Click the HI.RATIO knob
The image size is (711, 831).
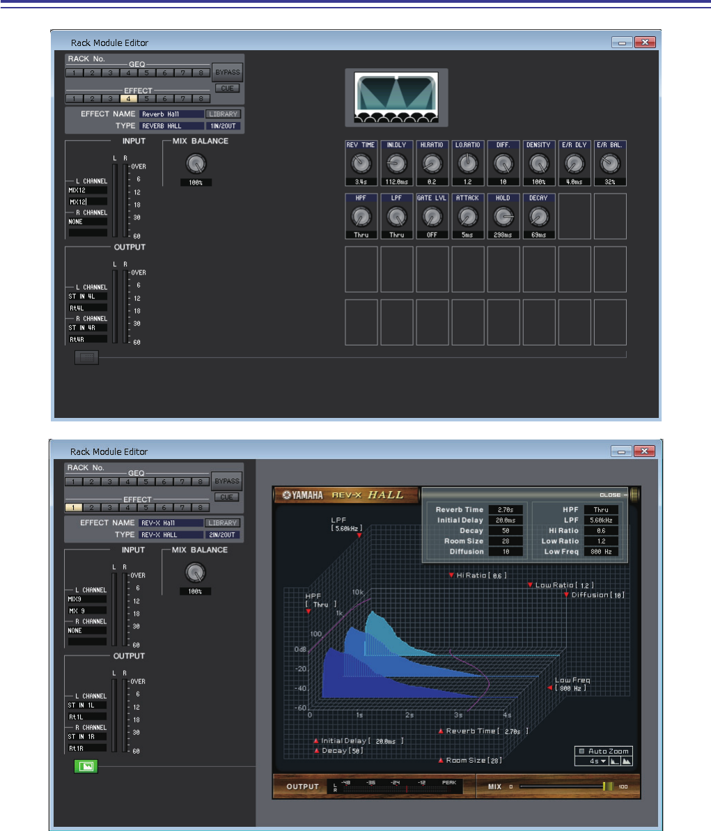[432, 163]
